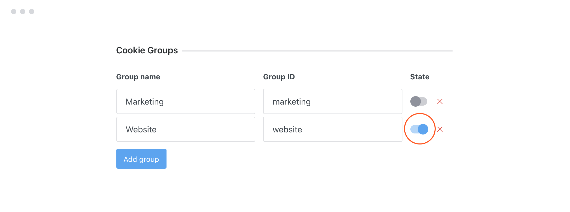Enable the Marketing group state toggle

pyautogui.click(x=419, y=101)
